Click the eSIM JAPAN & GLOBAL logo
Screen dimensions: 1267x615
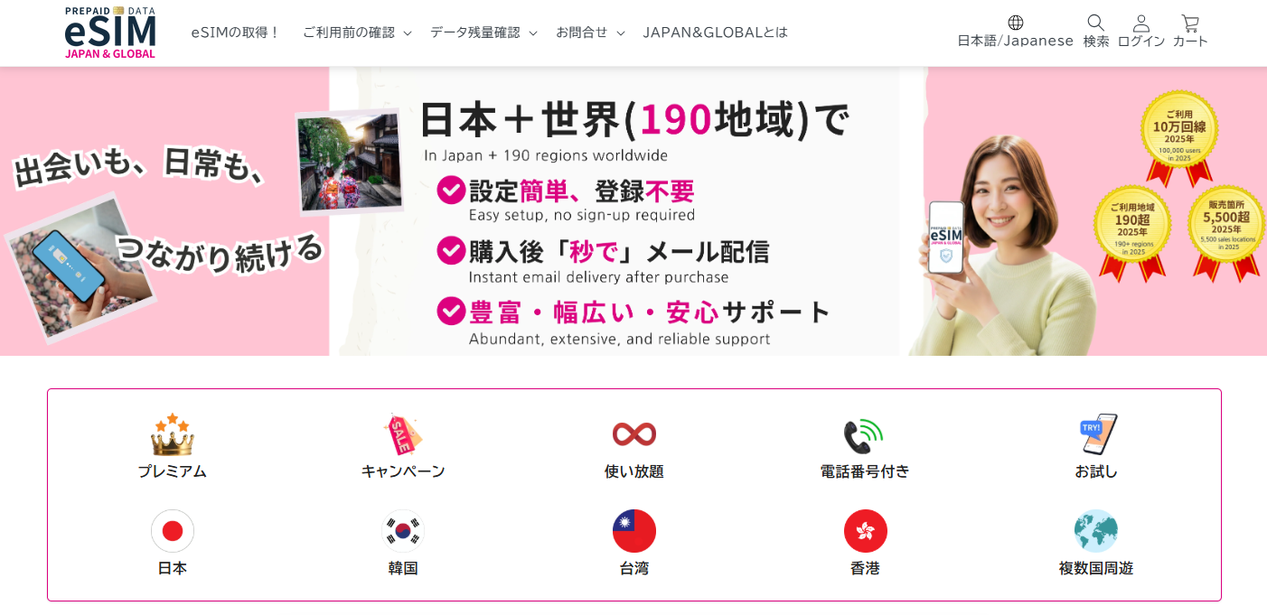pos(110,33)
